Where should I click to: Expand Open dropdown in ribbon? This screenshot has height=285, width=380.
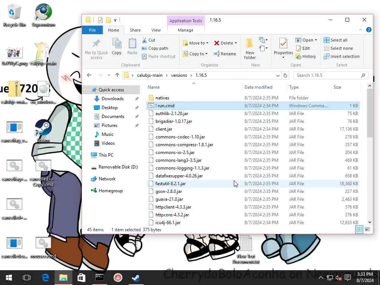pyautogui.click(x=316, y=40)
